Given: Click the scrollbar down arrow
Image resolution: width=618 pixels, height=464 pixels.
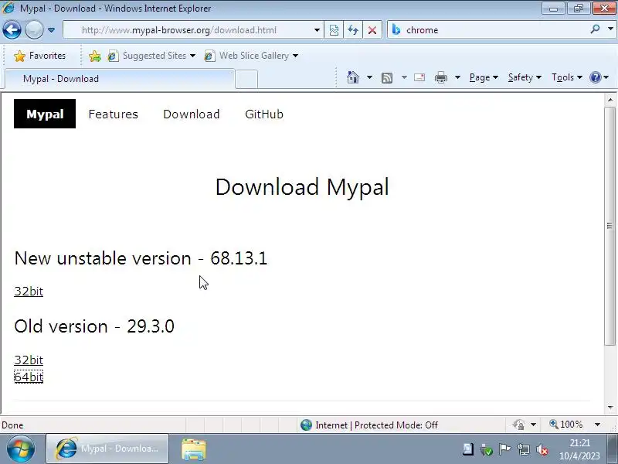Looking at the screenshot, I should (610, 408).
